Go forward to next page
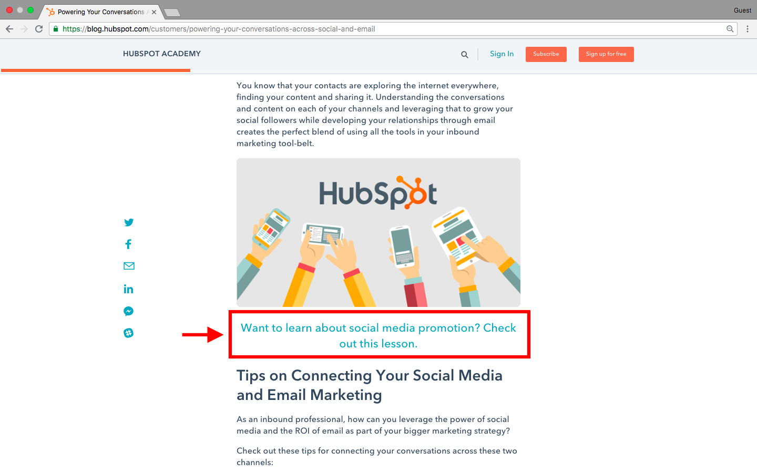Screen dimensions: 757x473 pyautogui.click(x=24, y=29)
